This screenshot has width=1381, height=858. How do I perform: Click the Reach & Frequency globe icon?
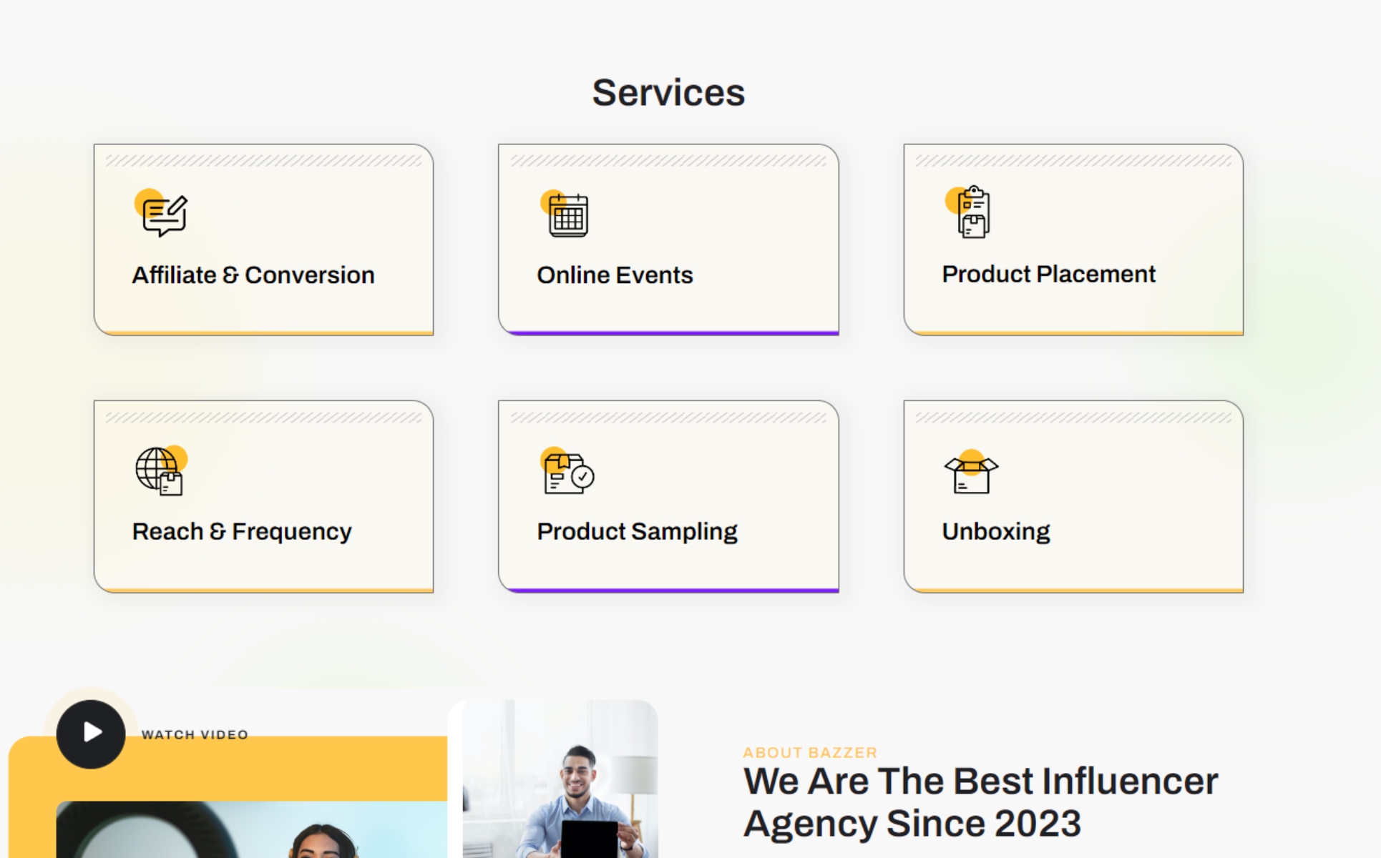160,471
